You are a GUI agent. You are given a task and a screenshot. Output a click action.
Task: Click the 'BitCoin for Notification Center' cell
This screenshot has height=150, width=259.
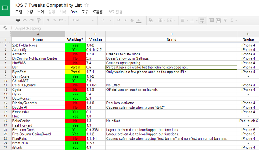pyautogui.click(x=38, y=58)
